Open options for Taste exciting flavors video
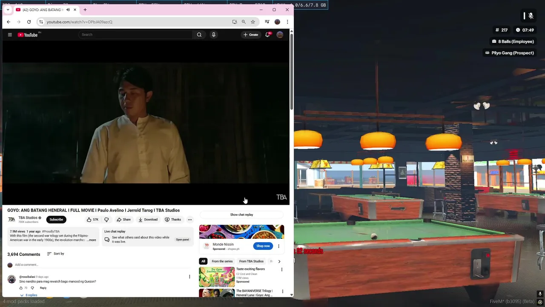Viewport: 545px width, 307px height. tap(281, 269)
